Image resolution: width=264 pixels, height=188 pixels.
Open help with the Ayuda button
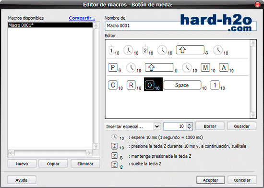(22, 180)
